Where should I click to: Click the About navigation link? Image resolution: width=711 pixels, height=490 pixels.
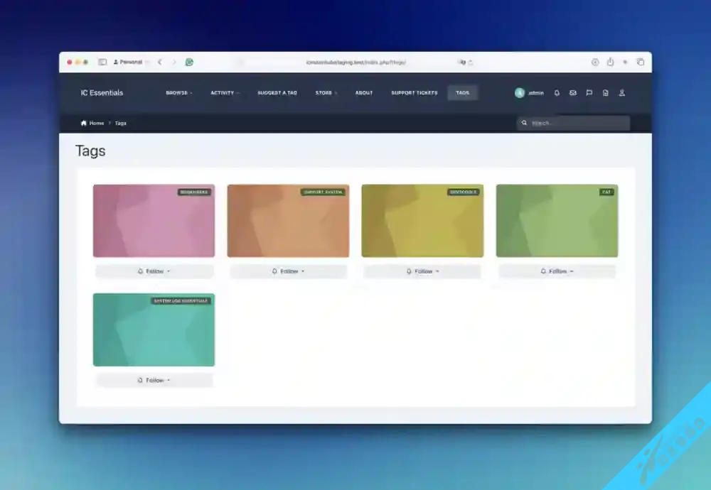click(364, 93)
